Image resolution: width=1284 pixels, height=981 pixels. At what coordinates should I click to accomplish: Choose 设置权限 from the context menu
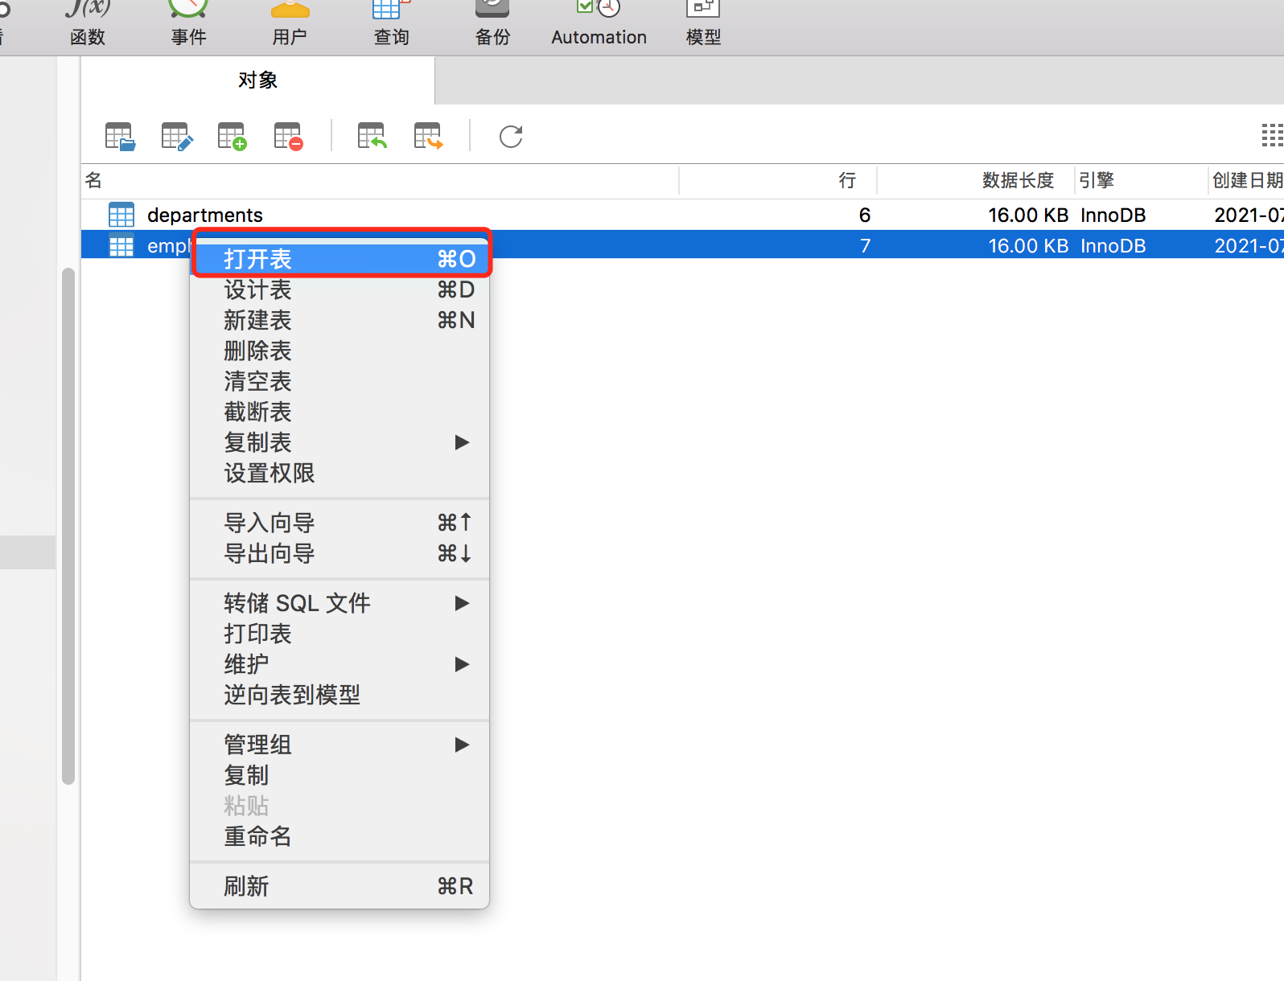coord(340,473)
